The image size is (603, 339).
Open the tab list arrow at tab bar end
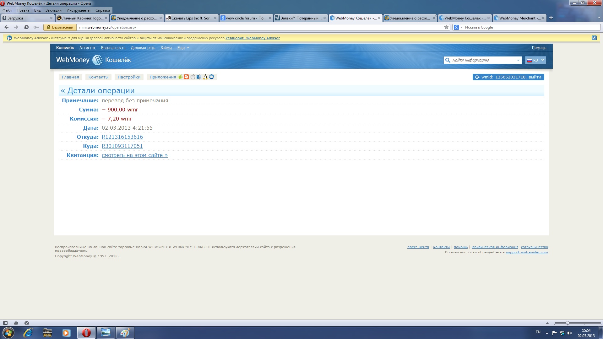[599, 18]
